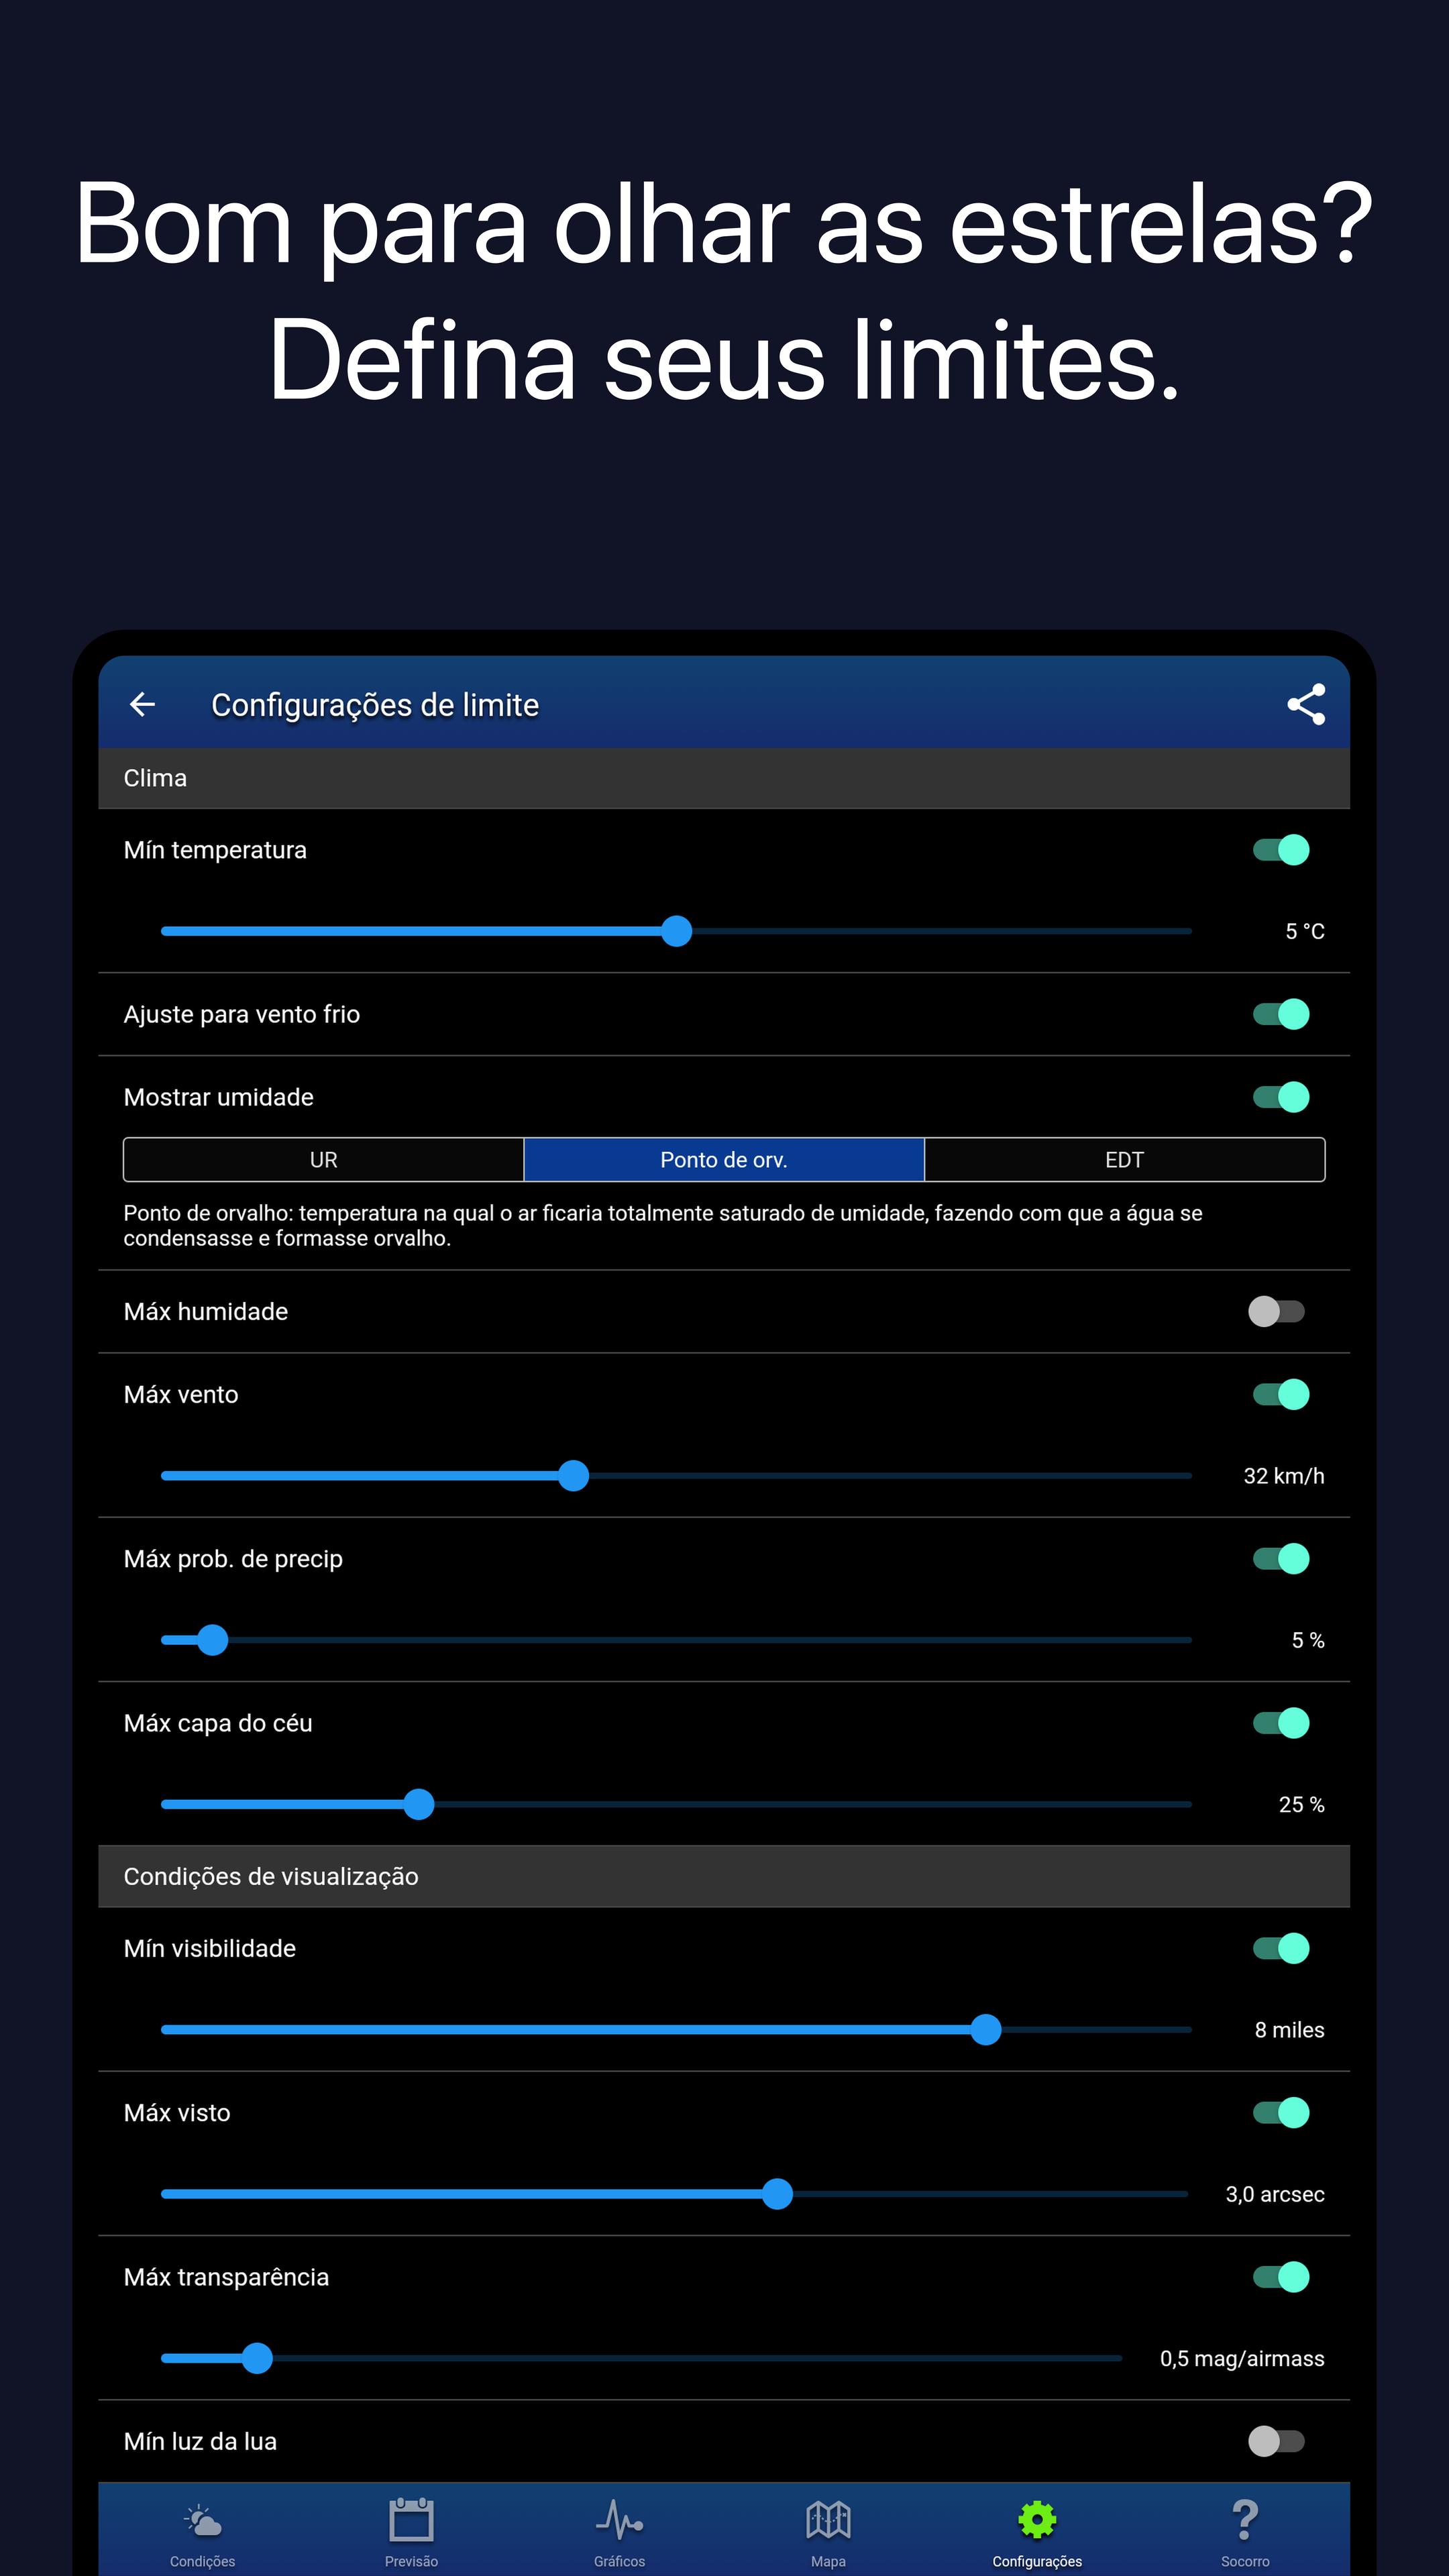Click the Mín luz da lua label

(x=200, y=2441)
